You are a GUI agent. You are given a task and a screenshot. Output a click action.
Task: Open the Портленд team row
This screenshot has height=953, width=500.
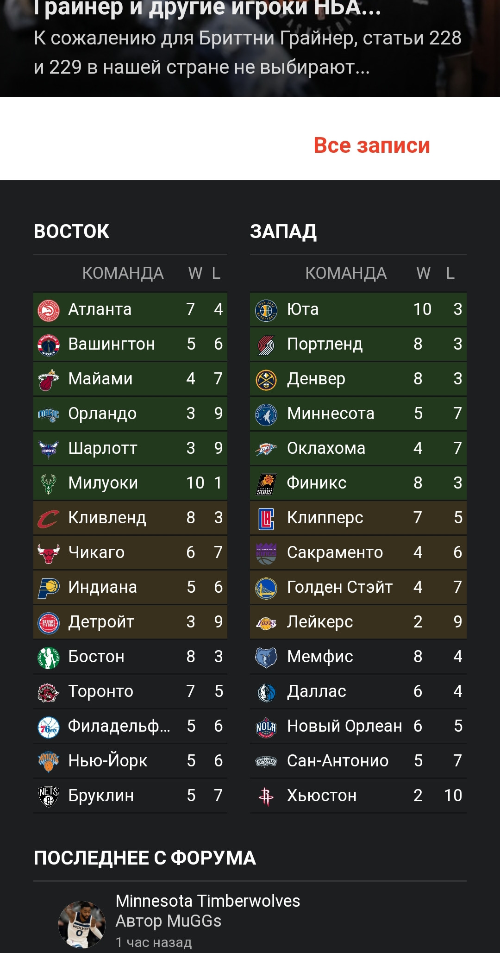(358, 344)
